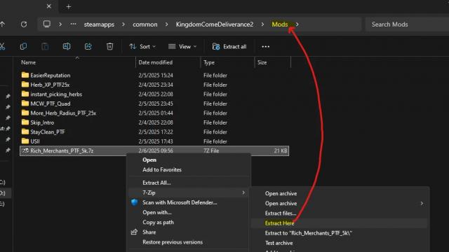Choose Open in context menu
The width and height of the screenshot is (449, 252).
tap(149, 160)
